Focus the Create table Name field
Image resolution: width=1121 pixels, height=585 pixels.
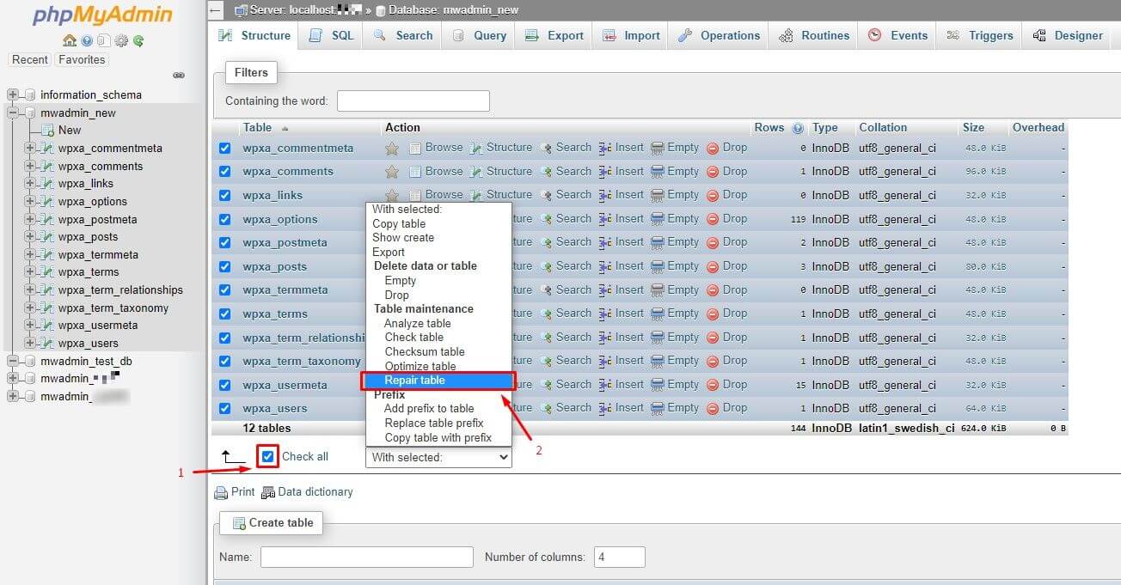[367, 557]
